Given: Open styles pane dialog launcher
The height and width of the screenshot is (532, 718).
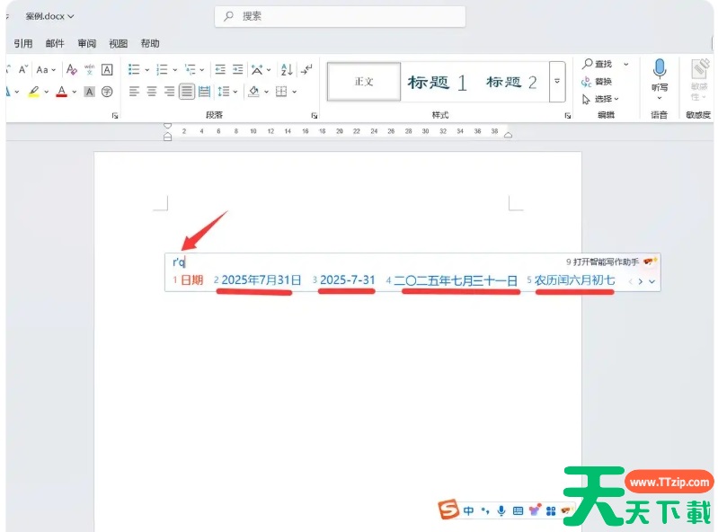Looking at the screenshot, I should pyautogui.click(x=567, y=116).
